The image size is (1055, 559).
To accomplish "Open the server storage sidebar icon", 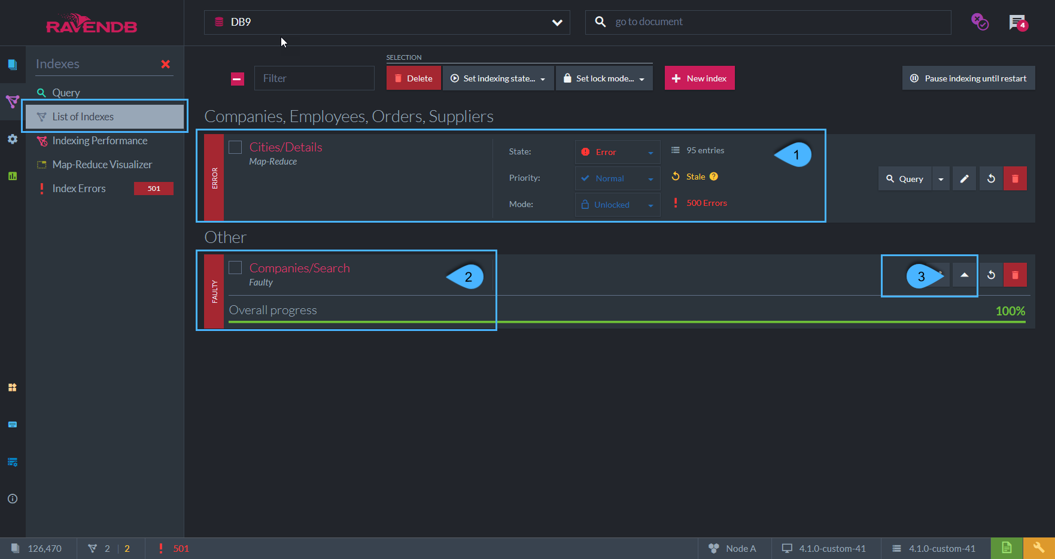I will (13, 462).
